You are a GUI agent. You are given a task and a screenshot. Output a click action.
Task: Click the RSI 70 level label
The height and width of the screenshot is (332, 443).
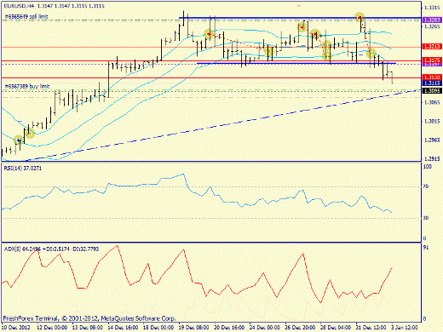click(x=426, y=186)
